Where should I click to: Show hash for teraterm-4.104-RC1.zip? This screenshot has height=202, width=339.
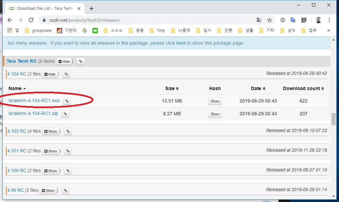(x=215, y=114)
